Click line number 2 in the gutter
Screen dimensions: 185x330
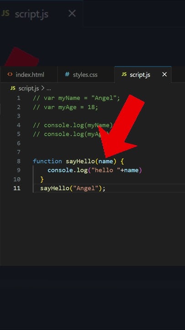tap(19, 107)
